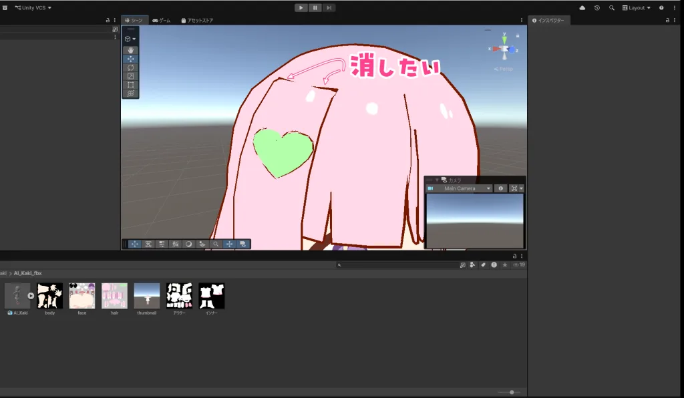This screenshot has width=684, height=398.
Task: Select the combined Transform tool
Action: coord(130,93)
